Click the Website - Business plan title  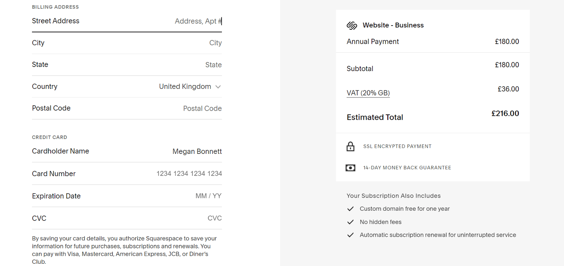393,25
